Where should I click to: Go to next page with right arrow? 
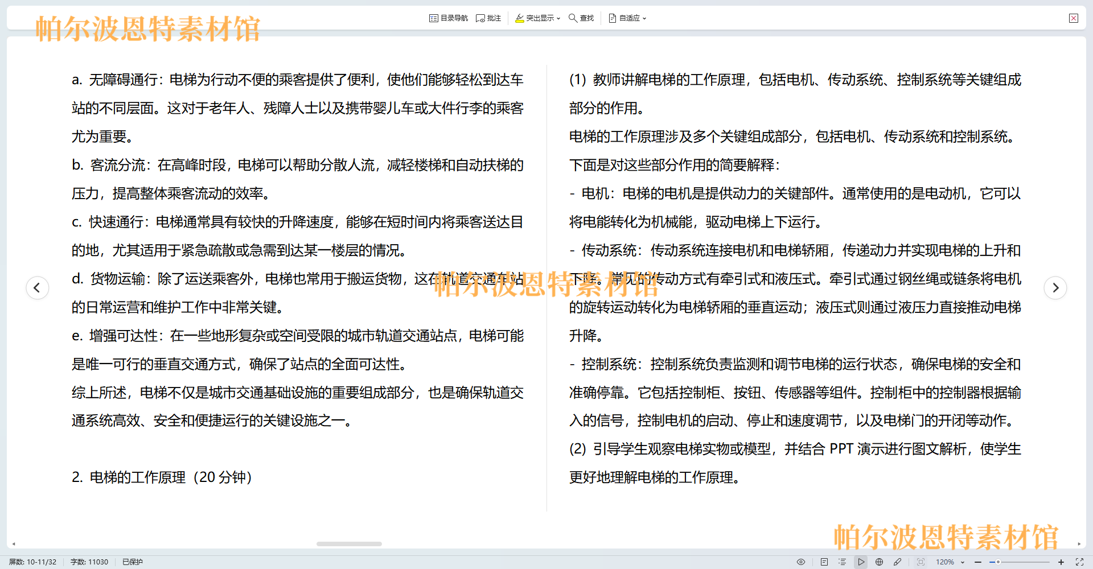click(1055, 287)
